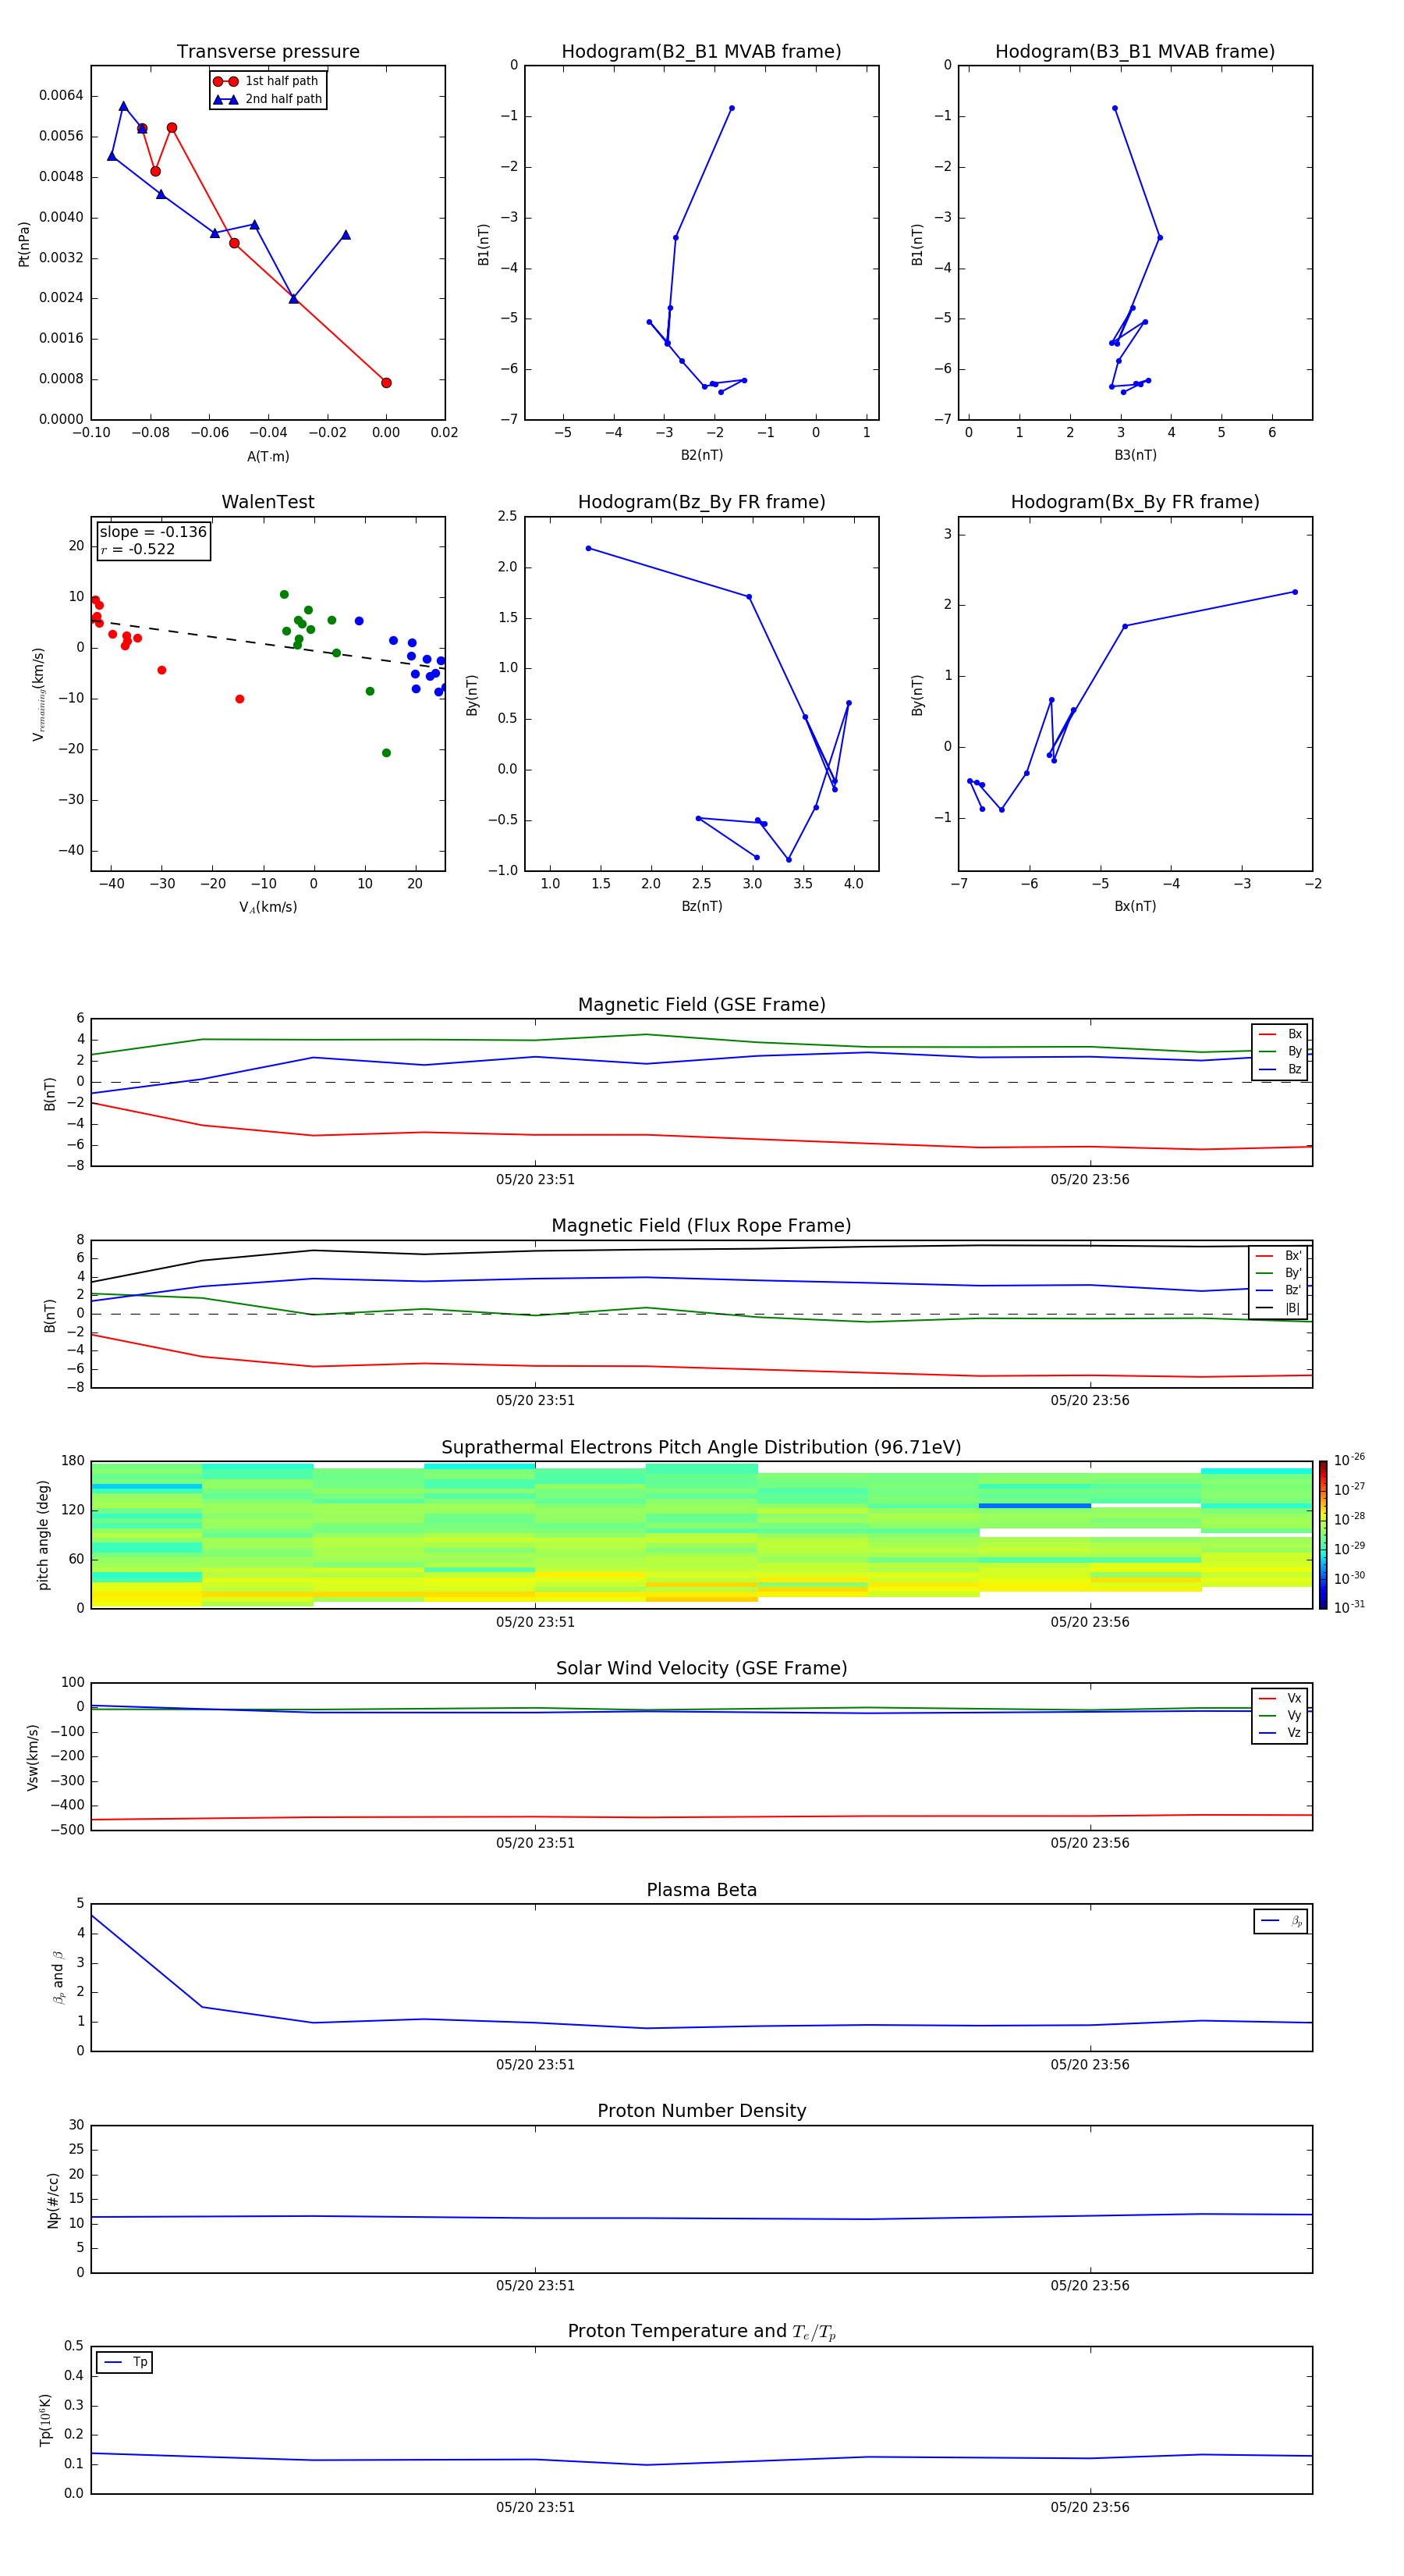Click the 'B2(nT)' x-axis label

[x=701, y=455]
